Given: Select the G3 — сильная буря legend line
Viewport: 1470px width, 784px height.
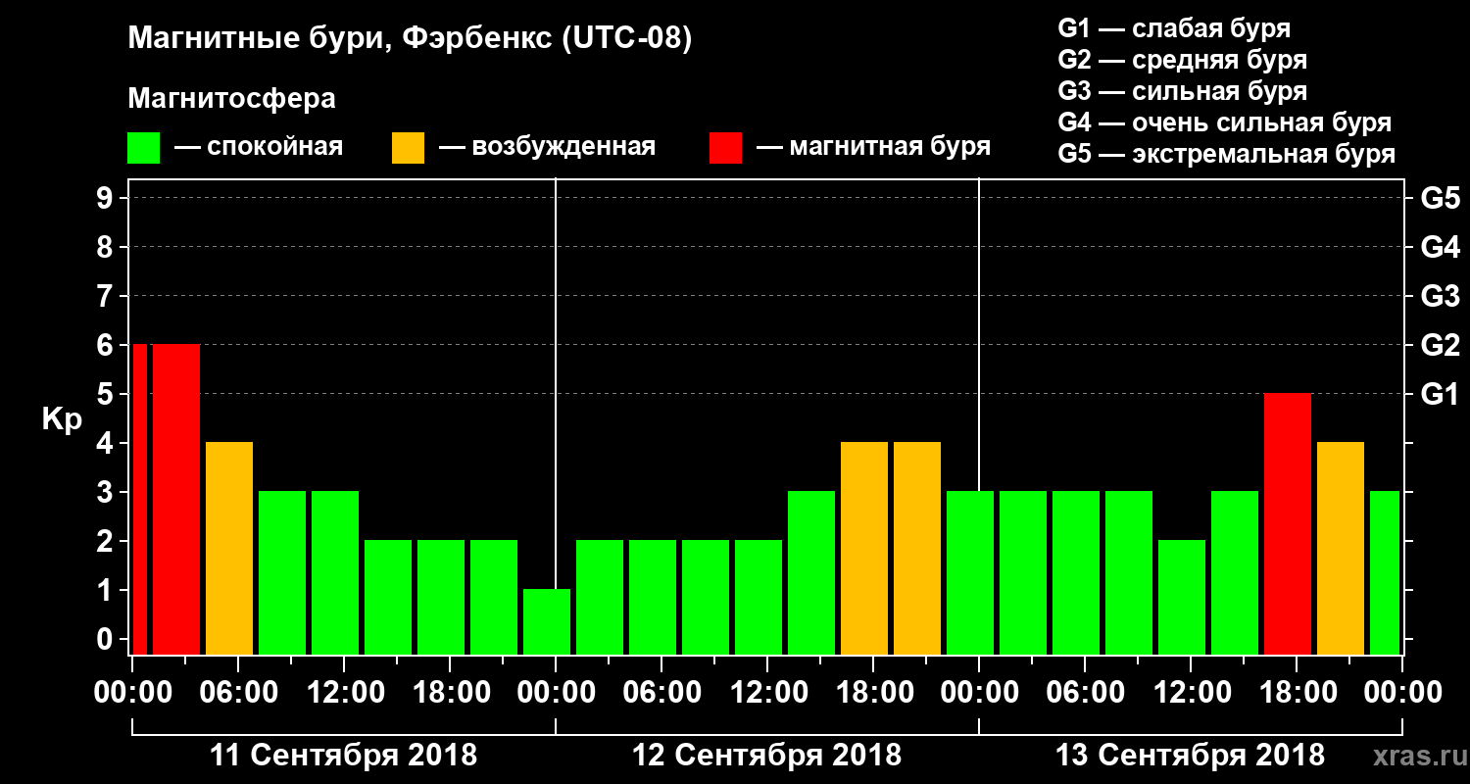Looking at the screenshot, I should pyautogui.click(x=1182, y=91).
